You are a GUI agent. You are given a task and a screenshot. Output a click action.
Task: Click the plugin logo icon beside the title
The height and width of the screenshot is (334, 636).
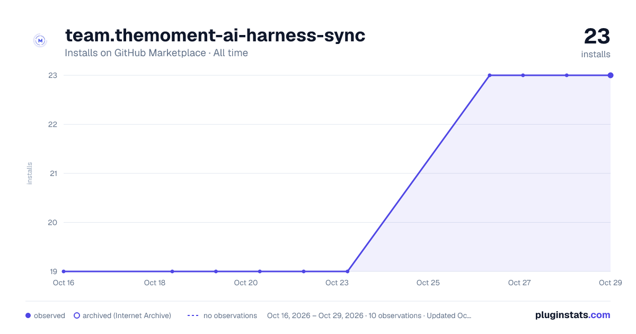click(40, 40)
